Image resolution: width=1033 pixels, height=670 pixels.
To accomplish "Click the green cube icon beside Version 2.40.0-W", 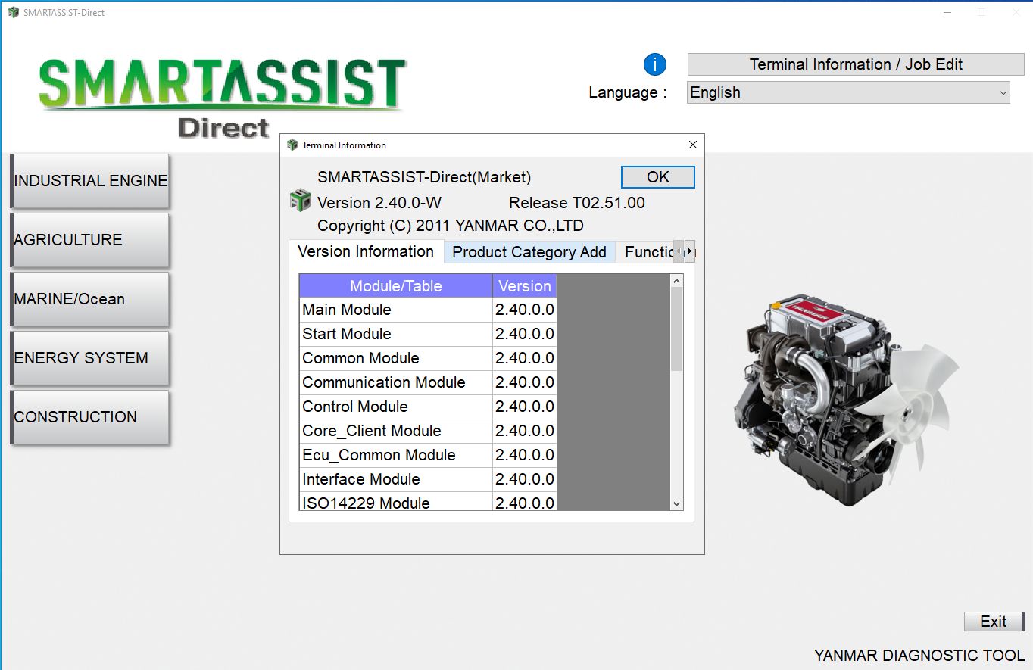I will pyautogui.click(x=300, y=201).
